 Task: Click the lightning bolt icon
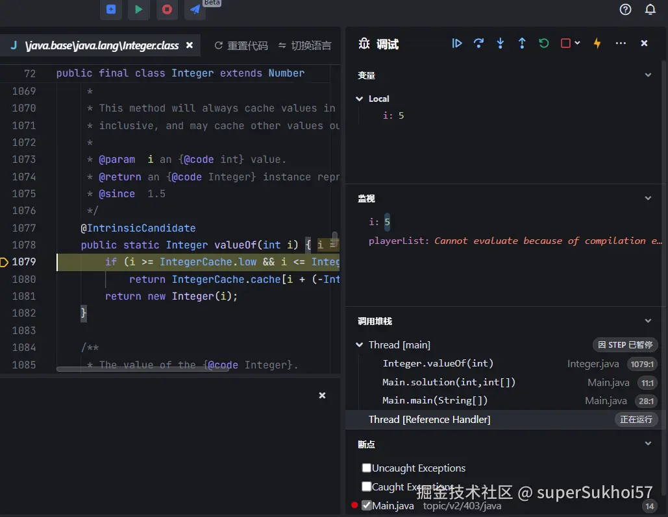597,43
